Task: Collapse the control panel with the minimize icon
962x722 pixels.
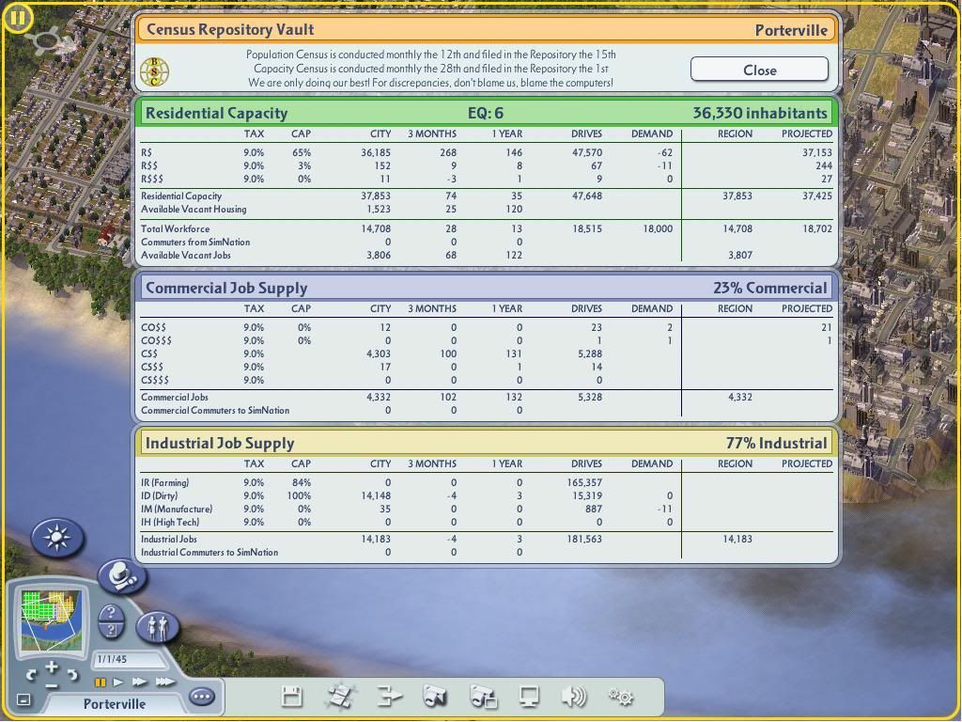Action: [x=23, y=699]
